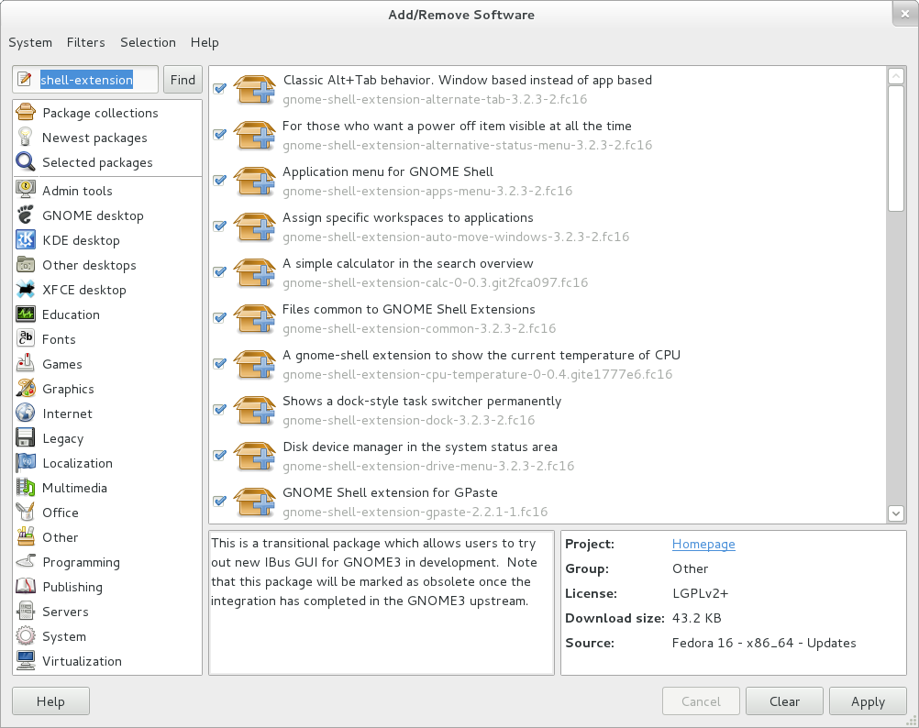Uncheck the drive-menu extension checkbox

(220, 455)
